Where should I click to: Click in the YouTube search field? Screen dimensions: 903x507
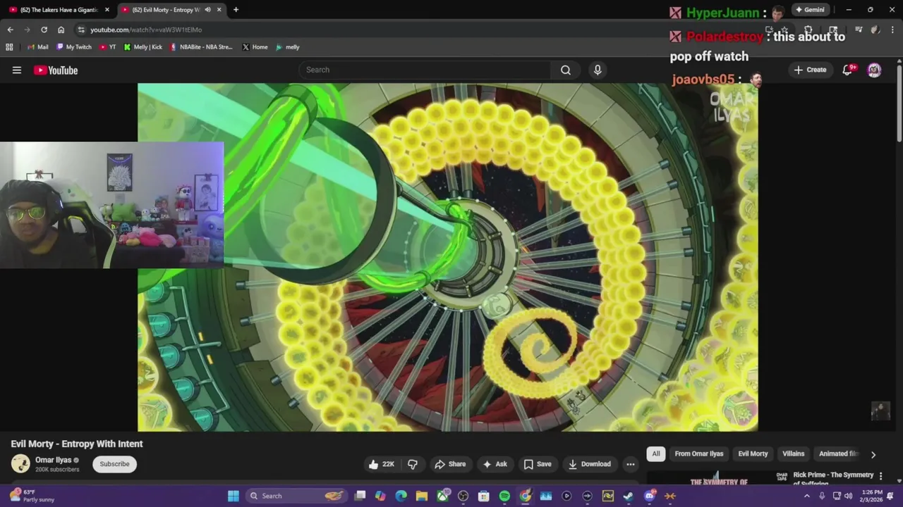click(425, 70)
